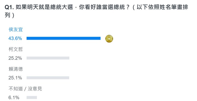The width and height of the screenshot is (197, 101).
Task: Select the 侯友宜 candidate name
Action: point(16,30)
